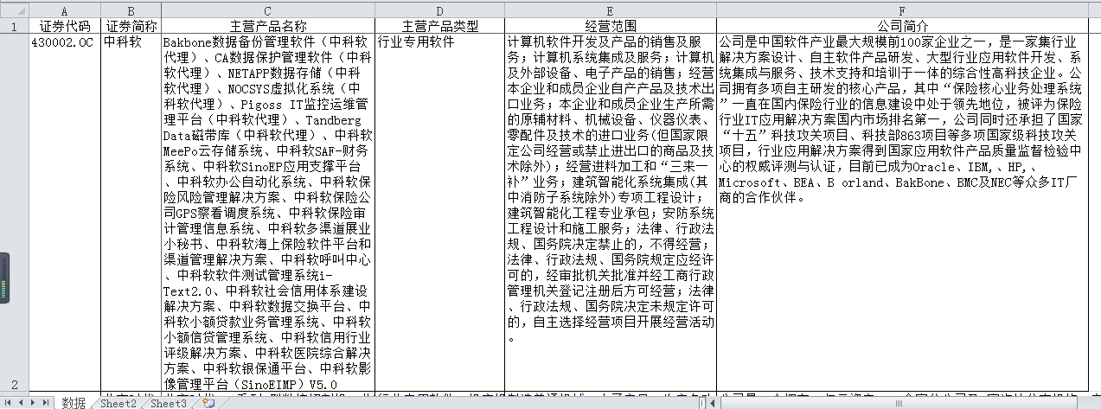
Task: Select row 1 header
Action: [x=15, y=26]
